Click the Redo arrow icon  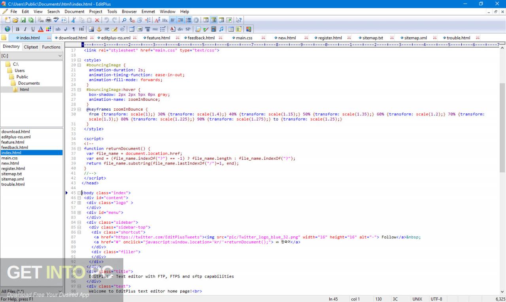point(115,20)
